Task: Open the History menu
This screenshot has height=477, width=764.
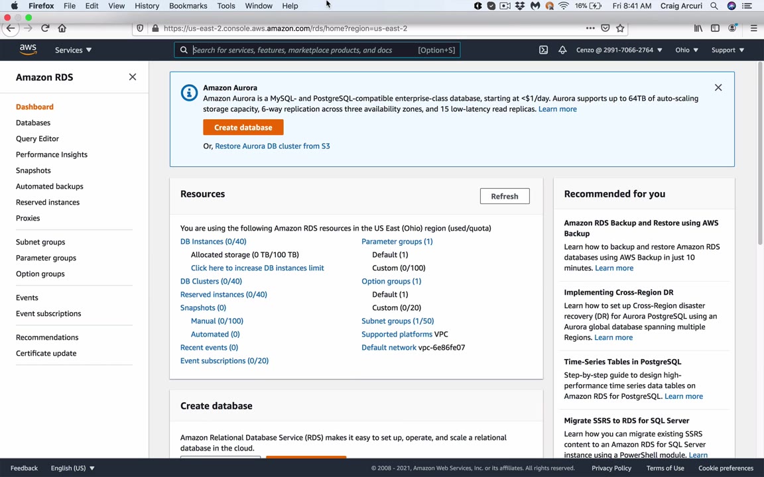Action: (x=147, y=6)
